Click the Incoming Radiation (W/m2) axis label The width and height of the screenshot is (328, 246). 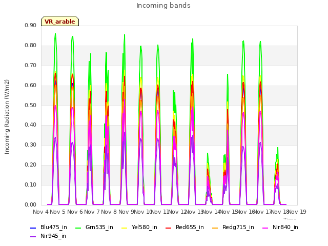[x=7, y=117]
